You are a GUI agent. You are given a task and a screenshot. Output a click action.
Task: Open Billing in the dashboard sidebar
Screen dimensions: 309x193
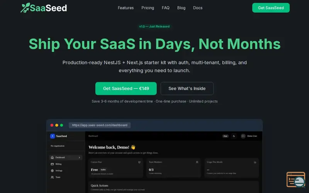coord(66,164)
